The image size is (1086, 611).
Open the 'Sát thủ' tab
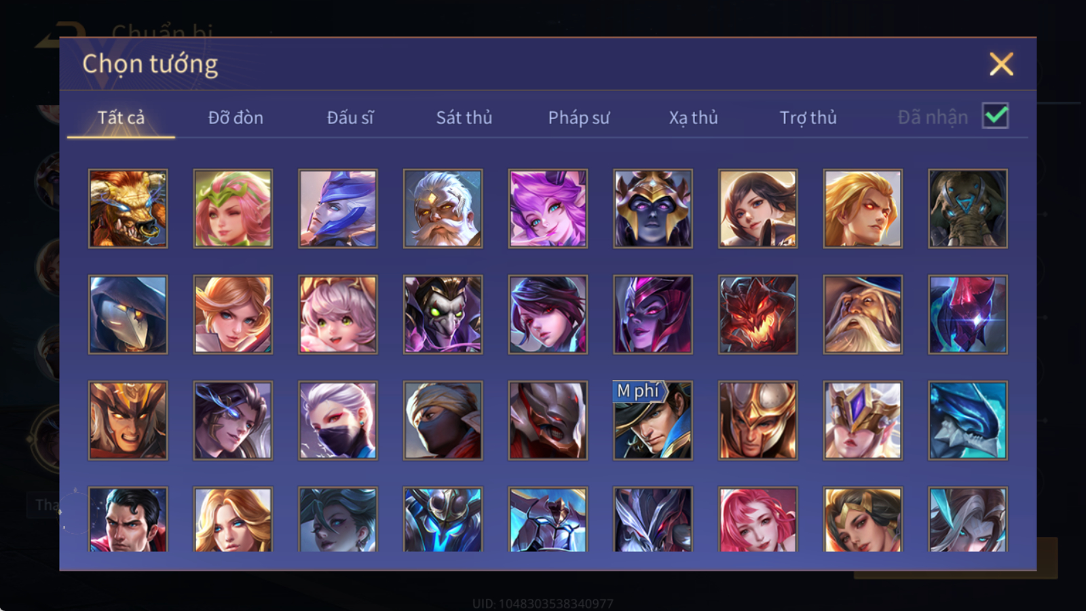pos(464,117)
